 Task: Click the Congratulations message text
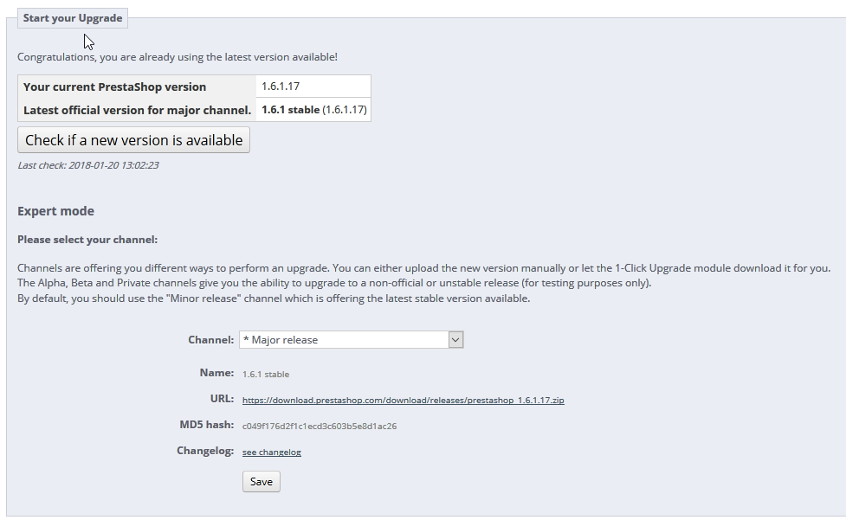(177, 57)
